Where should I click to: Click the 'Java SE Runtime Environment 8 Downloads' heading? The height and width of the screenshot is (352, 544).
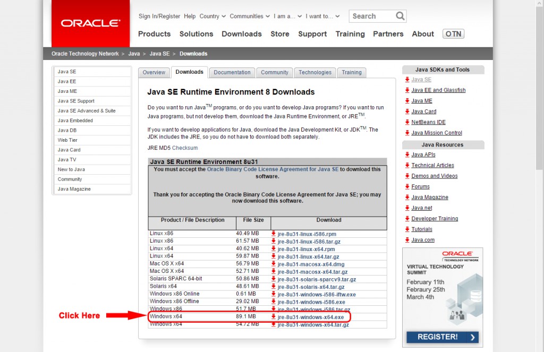tap(231, 92)
